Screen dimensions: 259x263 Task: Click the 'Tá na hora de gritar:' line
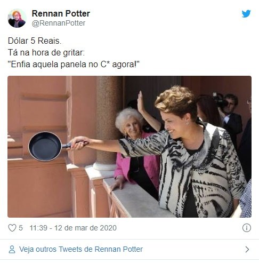(46, 53)
